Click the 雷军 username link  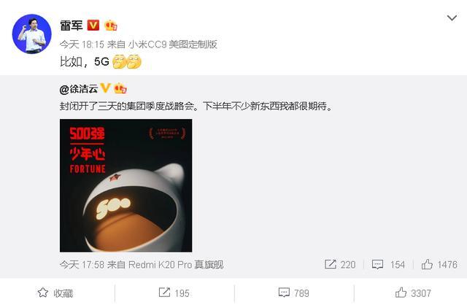click(x=72, y=26)
